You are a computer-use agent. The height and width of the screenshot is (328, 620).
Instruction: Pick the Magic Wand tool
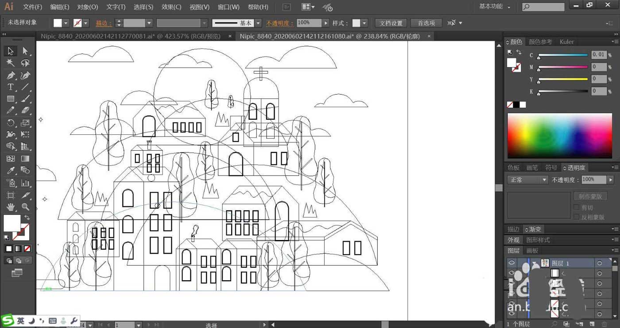pos(11,63)
